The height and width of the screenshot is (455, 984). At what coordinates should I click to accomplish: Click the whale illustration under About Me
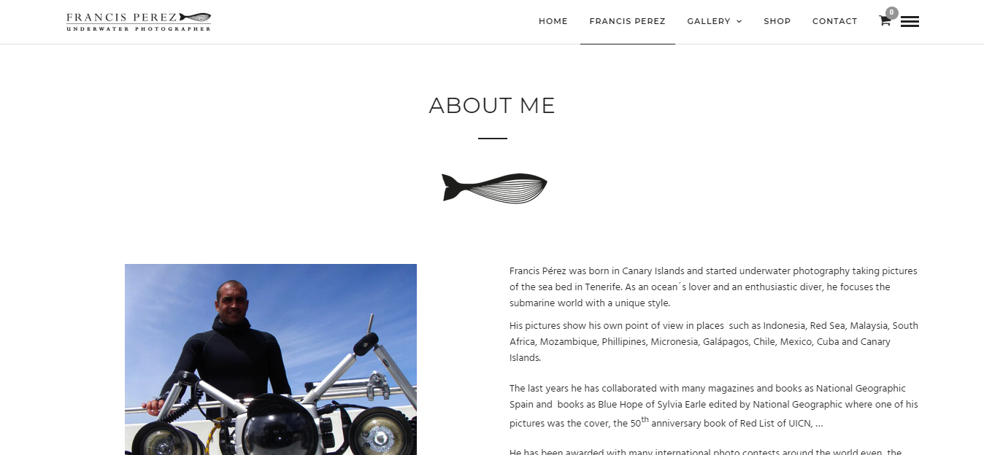[494, 188]
